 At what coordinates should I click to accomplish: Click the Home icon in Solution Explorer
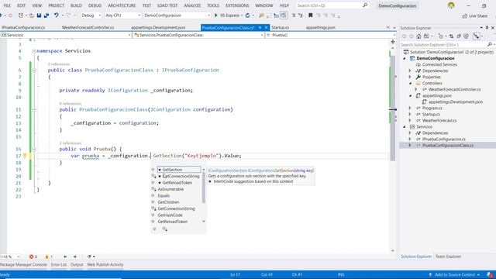(x=418, y=36)
